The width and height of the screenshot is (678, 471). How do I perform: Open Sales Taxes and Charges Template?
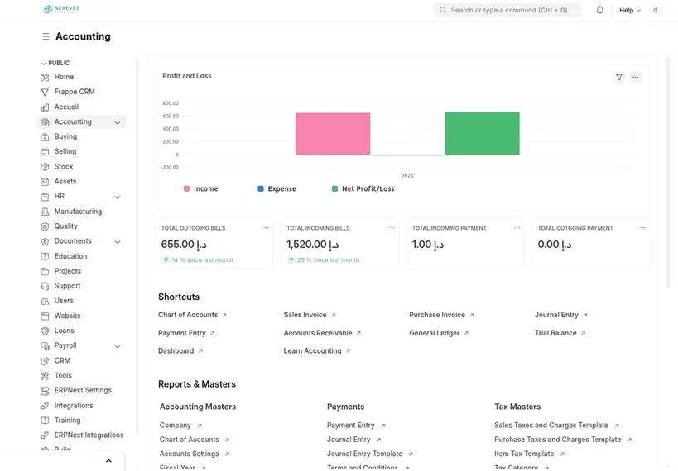click(x=557, y=426)
